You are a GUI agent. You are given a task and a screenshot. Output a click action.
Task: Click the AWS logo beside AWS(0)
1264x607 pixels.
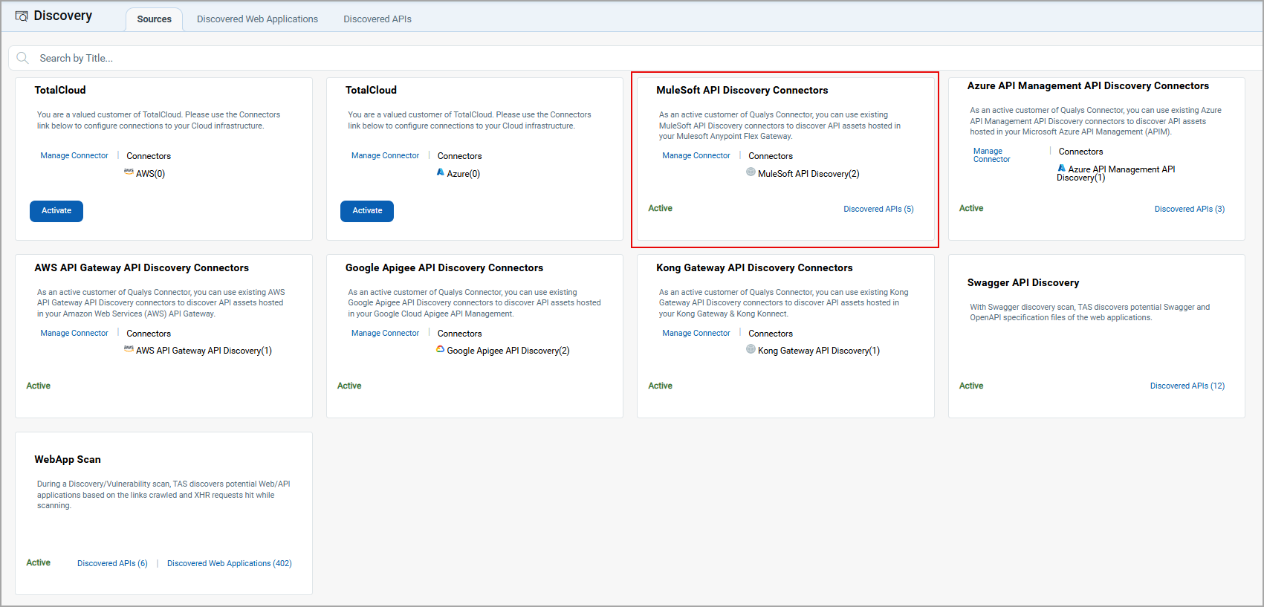[x=129, y=172]
